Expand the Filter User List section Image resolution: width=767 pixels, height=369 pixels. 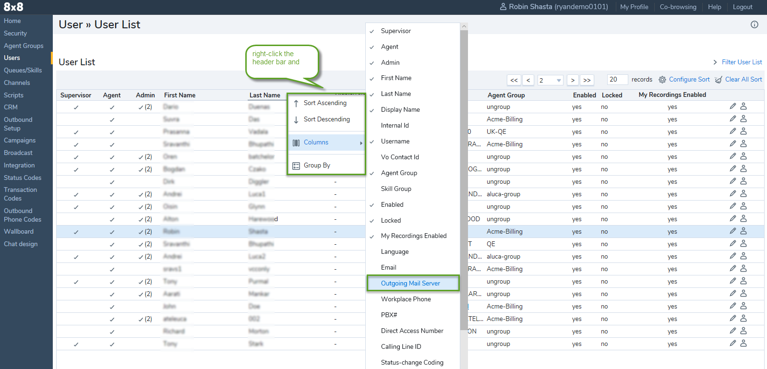[737, 62]
